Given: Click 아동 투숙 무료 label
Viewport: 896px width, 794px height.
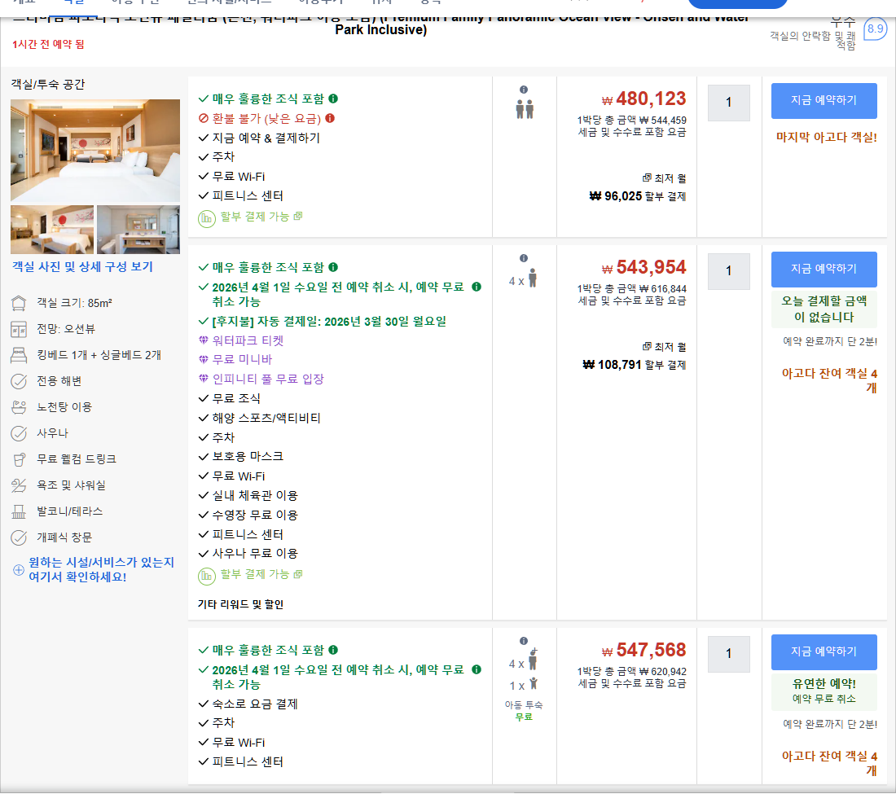Looking at the screenshot, I should pyautogui.click(x=524, y=711).
